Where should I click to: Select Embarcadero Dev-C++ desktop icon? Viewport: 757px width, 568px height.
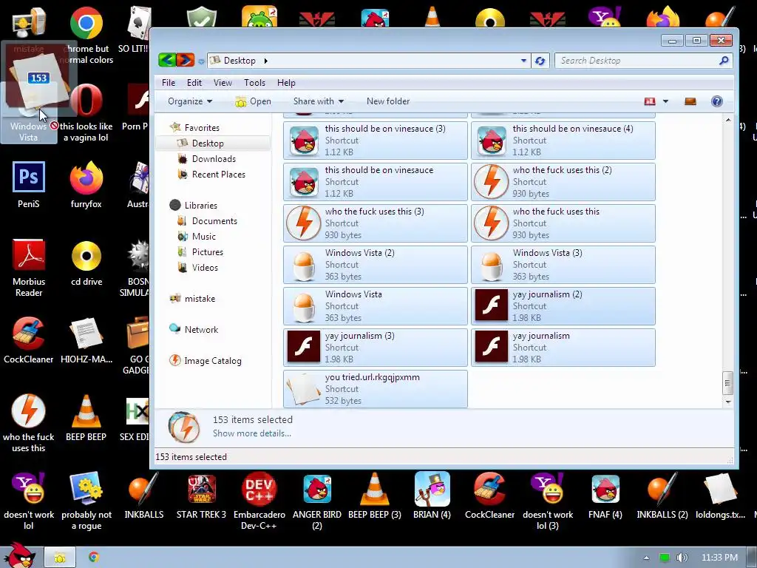259,501
